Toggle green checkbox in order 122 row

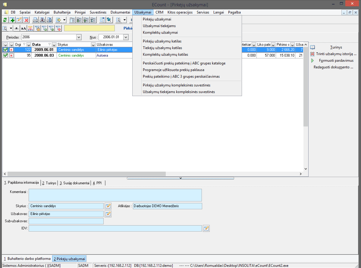click(5, 50)
